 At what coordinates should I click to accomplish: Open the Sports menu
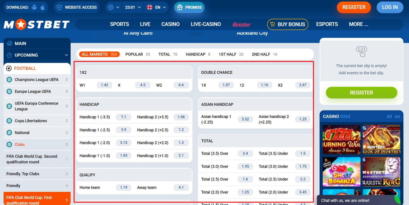point(119,24)
